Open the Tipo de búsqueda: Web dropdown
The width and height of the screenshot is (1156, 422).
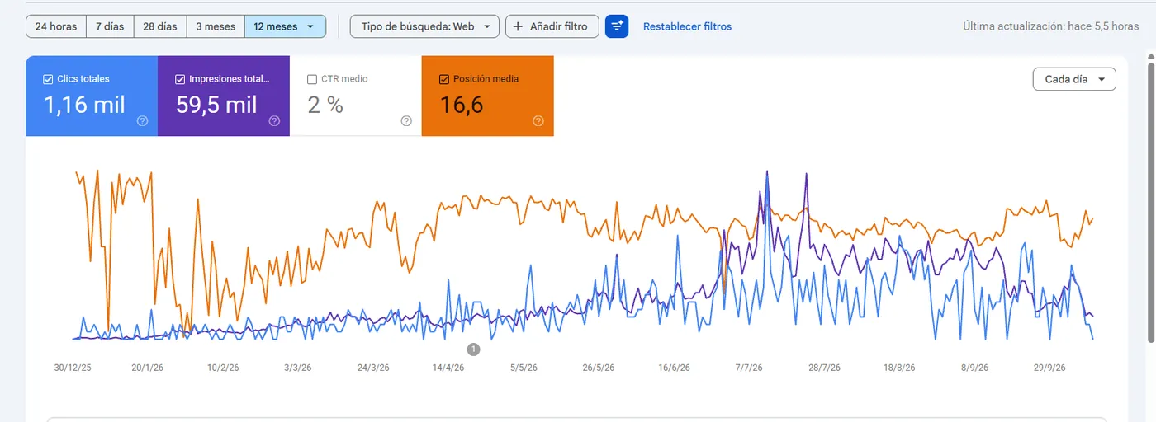click(424, 26)
